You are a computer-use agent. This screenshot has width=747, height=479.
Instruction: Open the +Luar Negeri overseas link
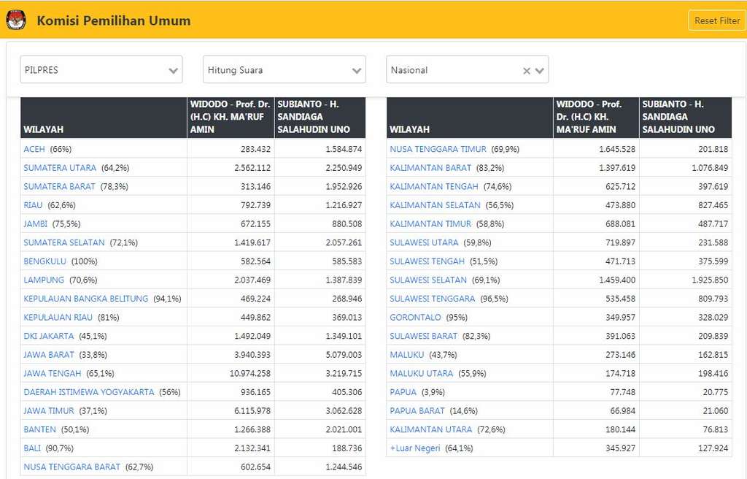pos(415,448)
